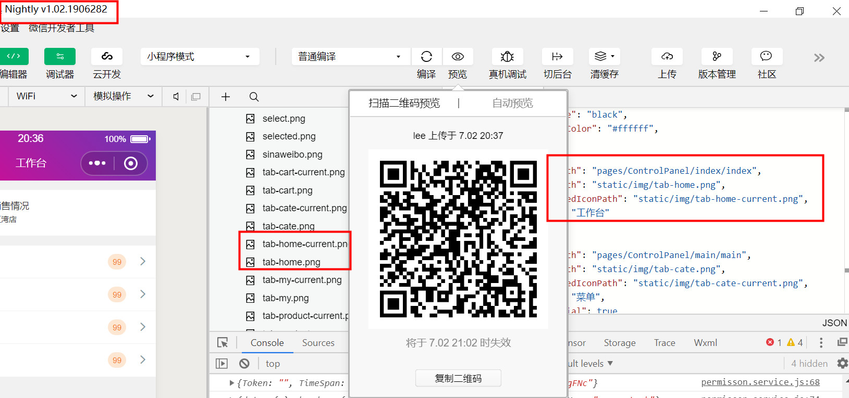Select file sinaweibo.png
Image resolution: width=849 pixels, height=398 pixels.
click(292, 155)
